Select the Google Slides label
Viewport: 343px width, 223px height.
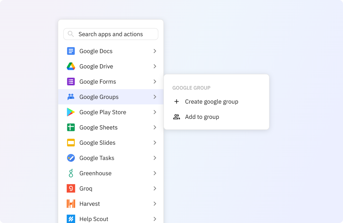tap(97, 143)
